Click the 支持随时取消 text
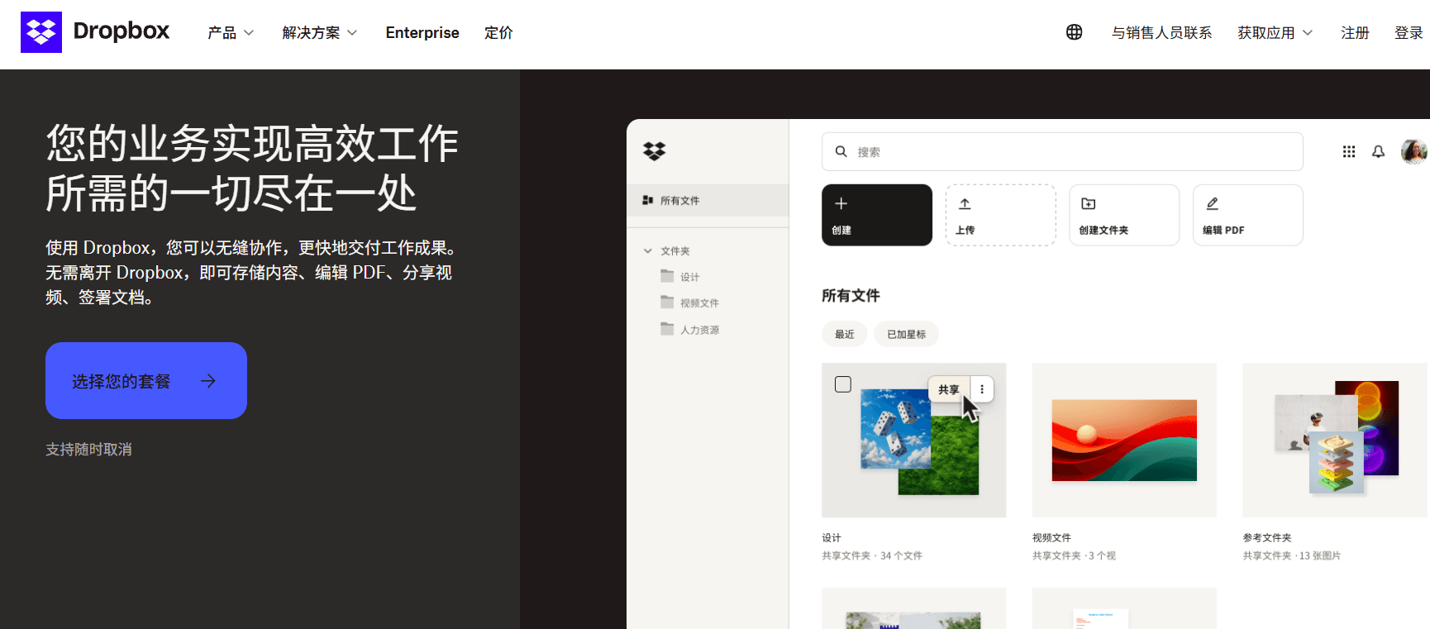The image size is (1430, 629). [x=88, y=449]
